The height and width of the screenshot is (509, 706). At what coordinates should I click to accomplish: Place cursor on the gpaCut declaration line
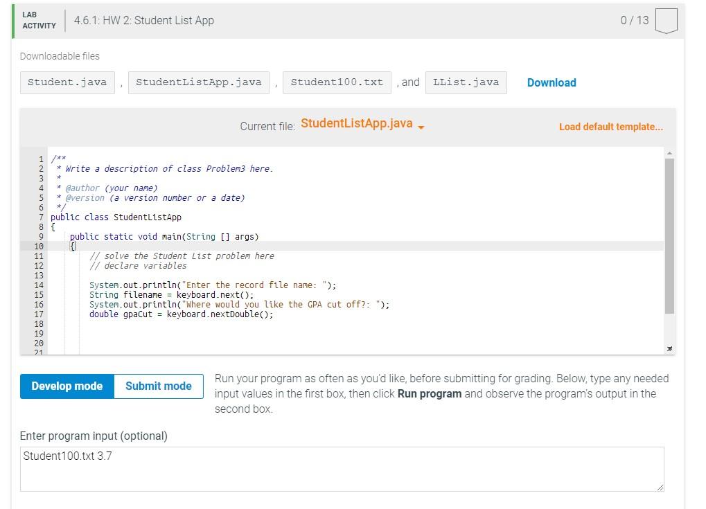[x=180, y=314]
